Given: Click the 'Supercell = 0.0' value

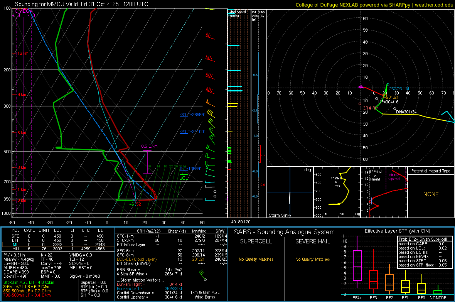Looking at the screenshot, I should click(x=93, y=282).
